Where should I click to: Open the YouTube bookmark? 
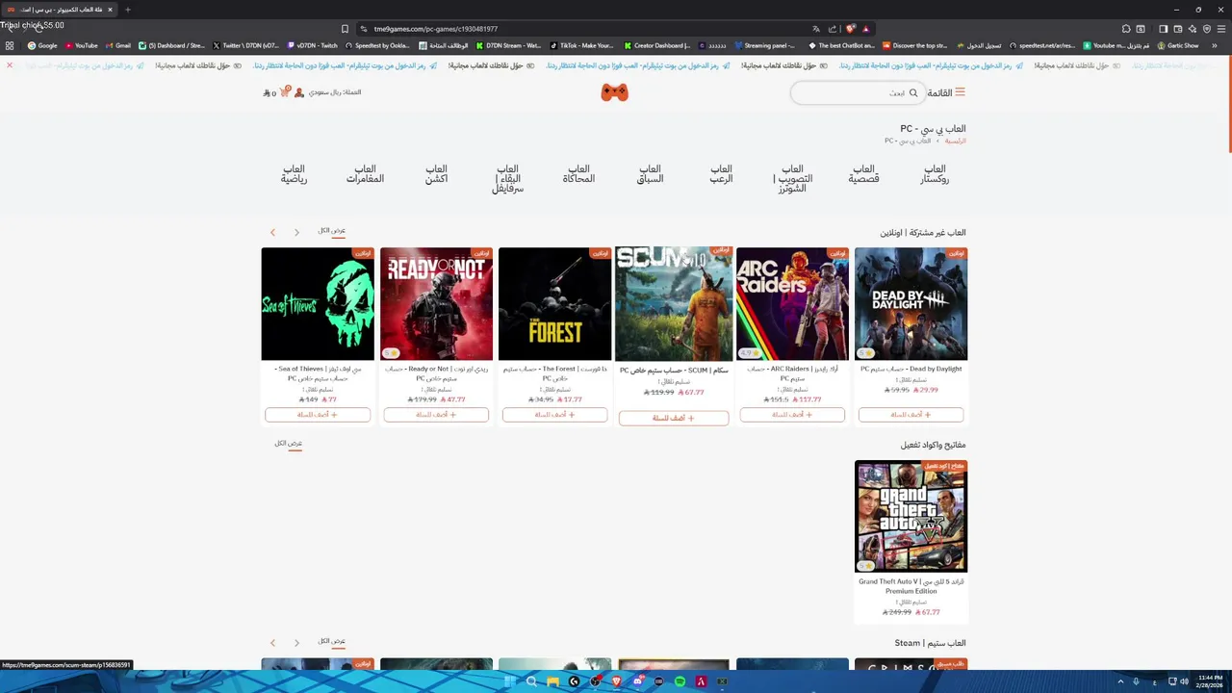[82, 45]
